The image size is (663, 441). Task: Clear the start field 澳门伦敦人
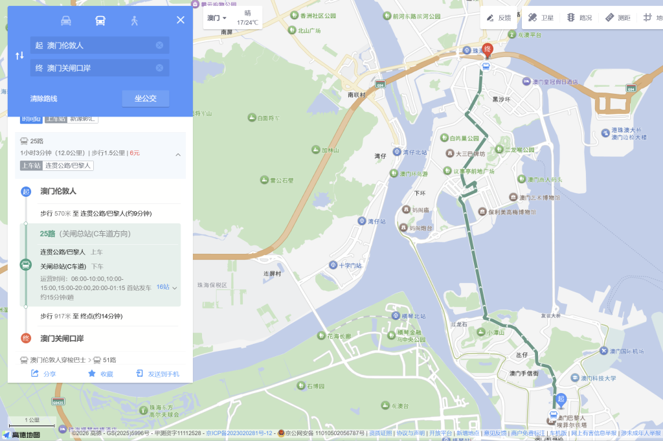(159, 45)
